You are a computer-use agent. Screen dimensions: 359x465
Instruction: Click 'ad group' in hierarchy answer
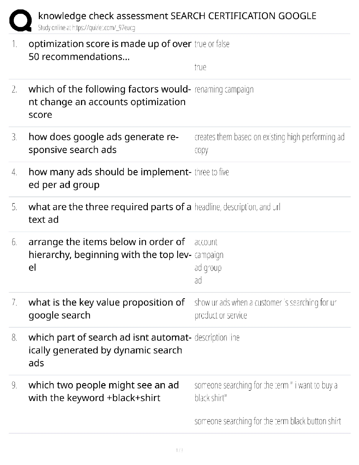(x=208, y=268)
